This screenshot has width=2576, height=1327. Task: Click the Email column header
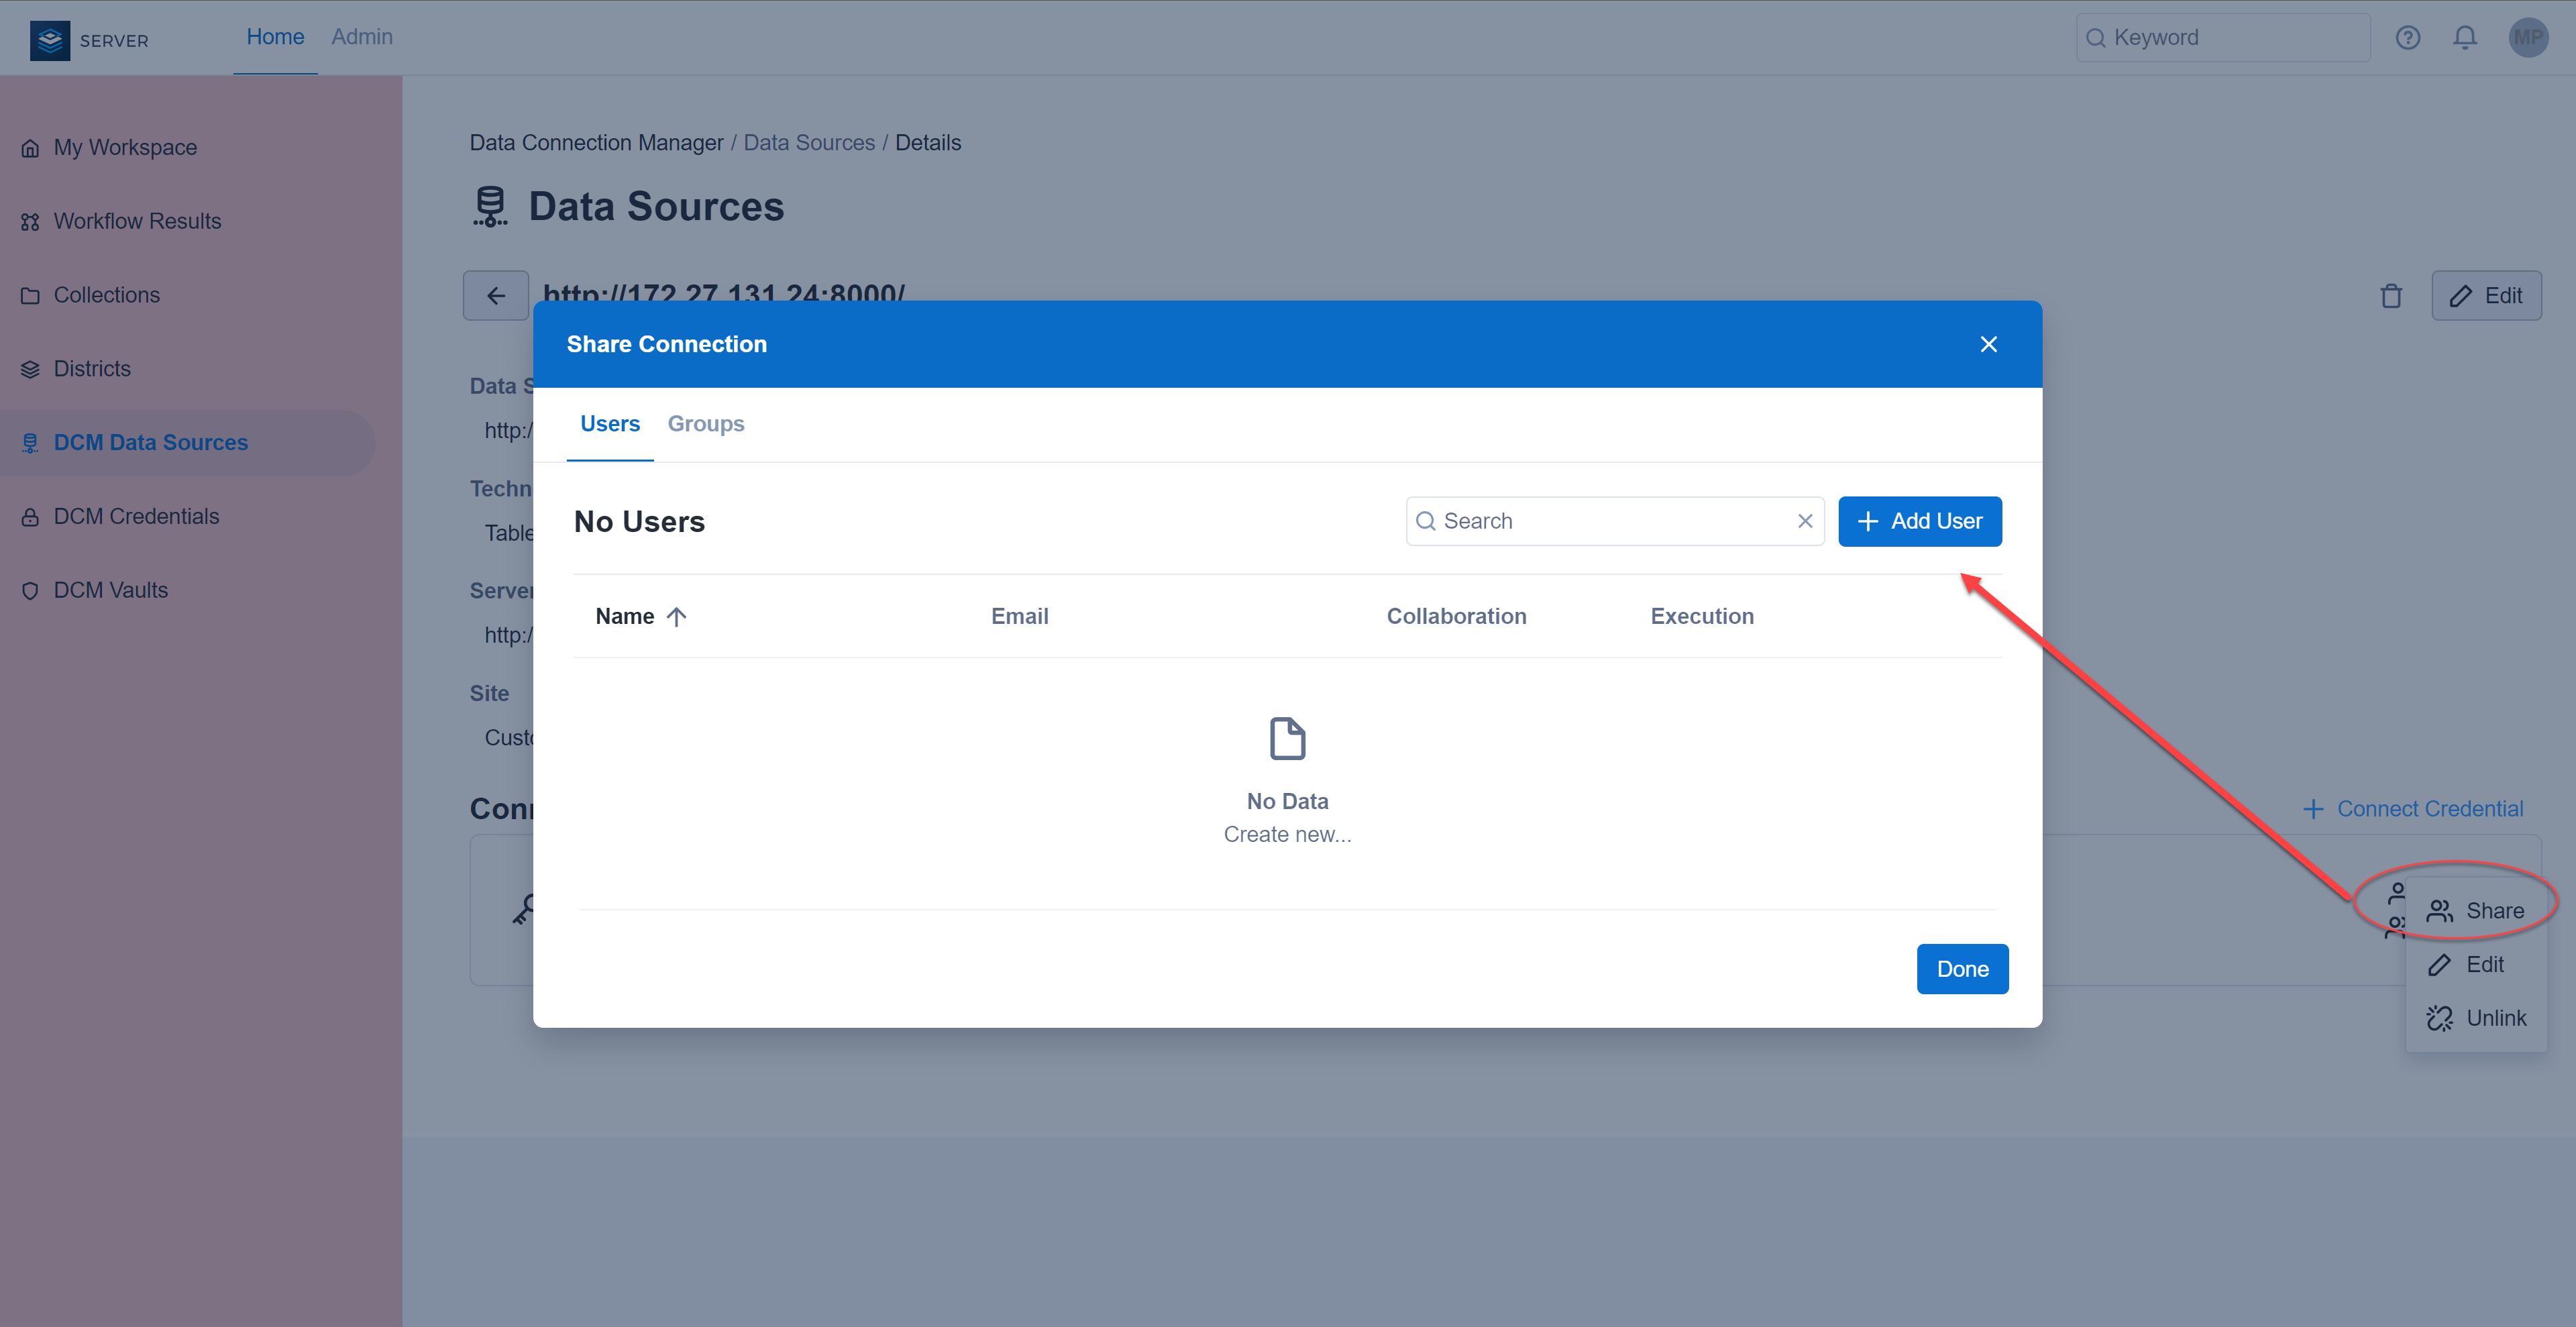[x=1019, y=617]
